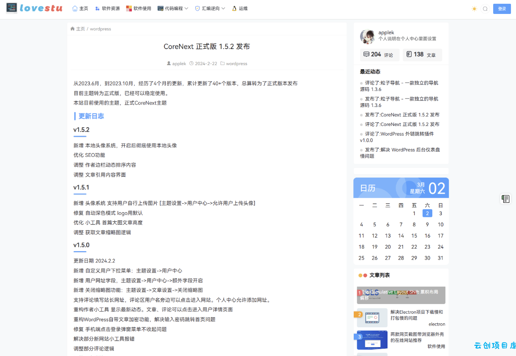The image size is (516, 356).
Task: Open the search magnifier icon
Action: 485,9
